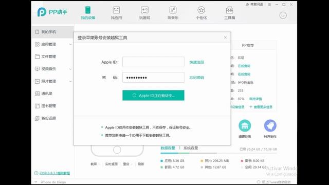Open the 我的设备 phone icon tab
This screenshot has height=185, width=329.
coord(88,13)
